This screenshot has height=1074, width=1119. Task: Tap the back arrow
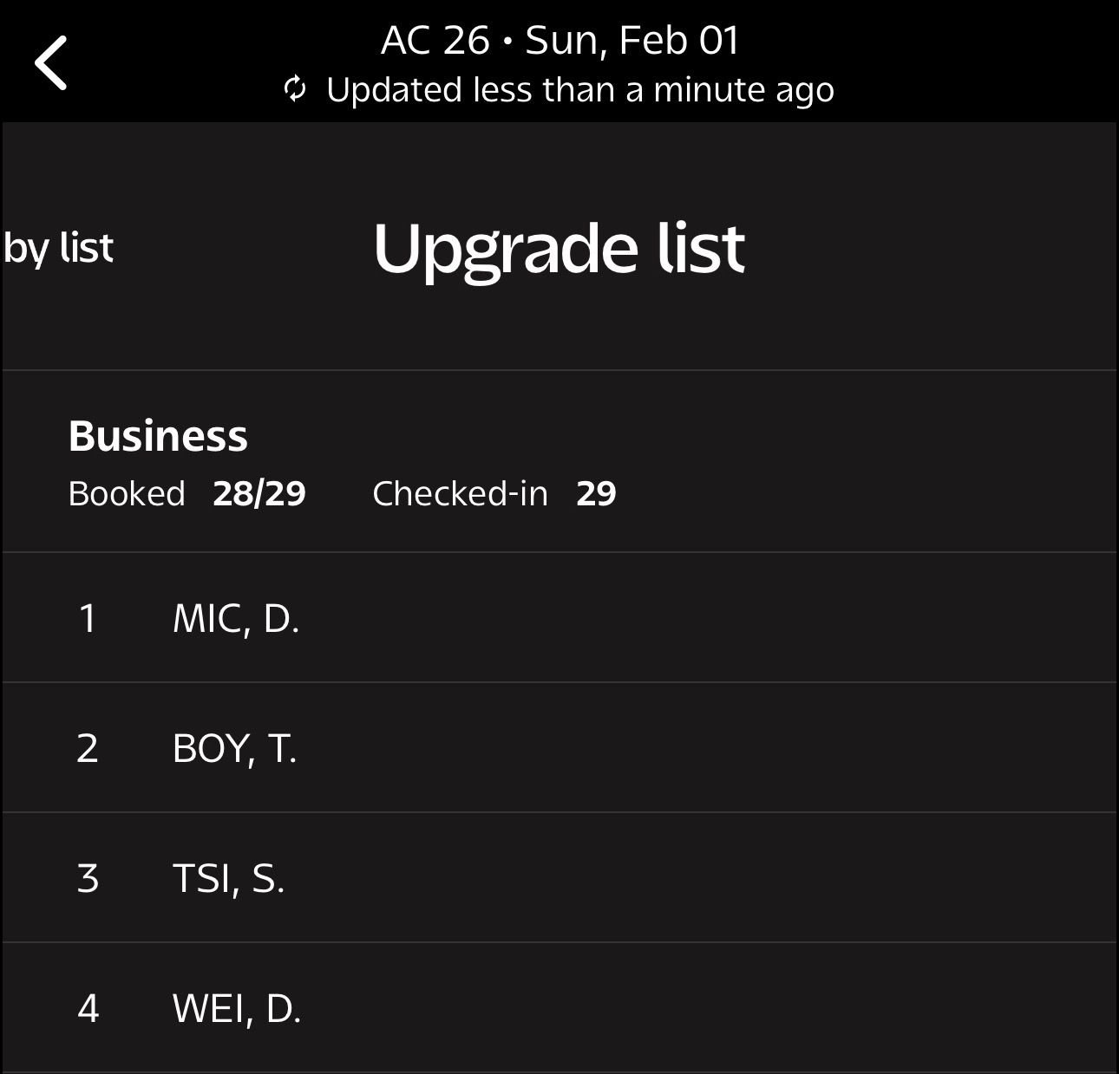[x=51, y=62]
